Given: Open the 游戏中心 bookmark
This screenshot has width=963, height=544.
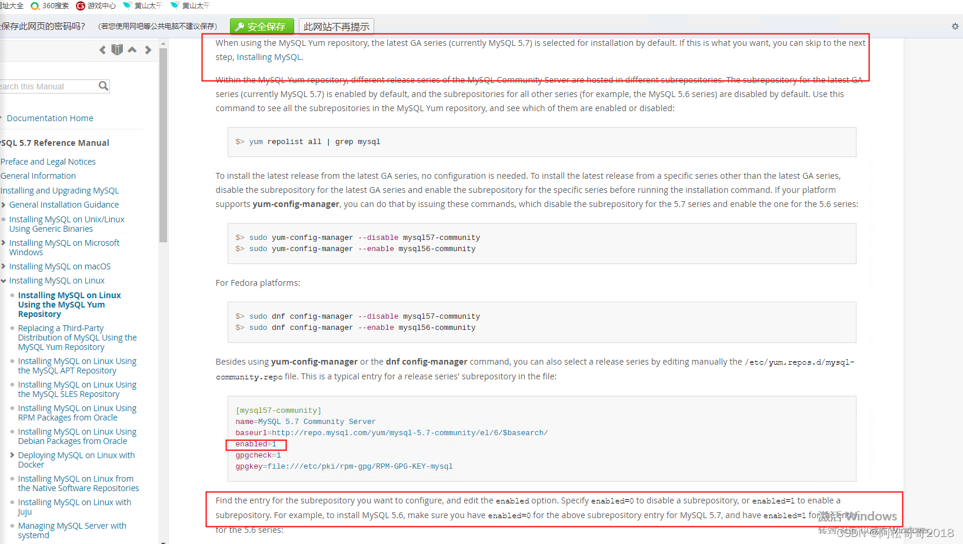Looking at the screenshot, I should [x=96, y=5].
